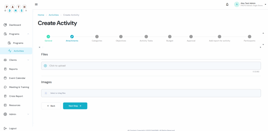Viewport: 268px width, 131px height.
Task: Click the Next Step button
Action: click(x=75, y=106)
